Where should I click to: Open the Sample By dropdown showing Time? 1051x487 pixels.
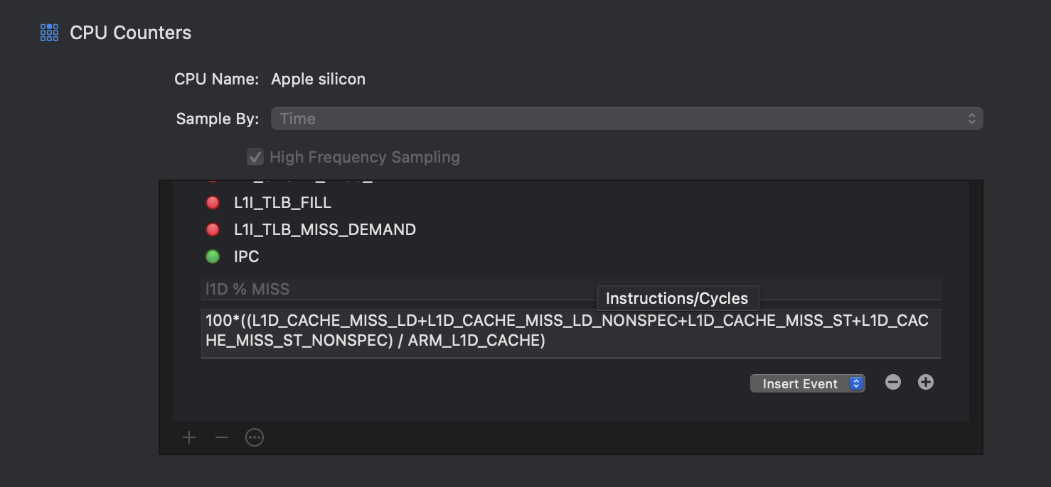pyautogui.click(x=626, y=119)
